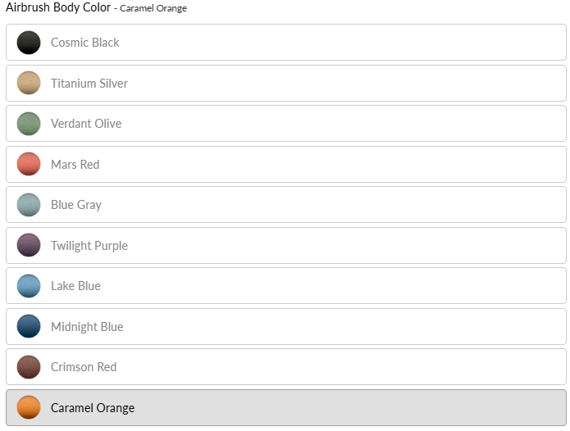Choose the Titanium Silver text label
570x431 pixels.
tap(89, 84)
